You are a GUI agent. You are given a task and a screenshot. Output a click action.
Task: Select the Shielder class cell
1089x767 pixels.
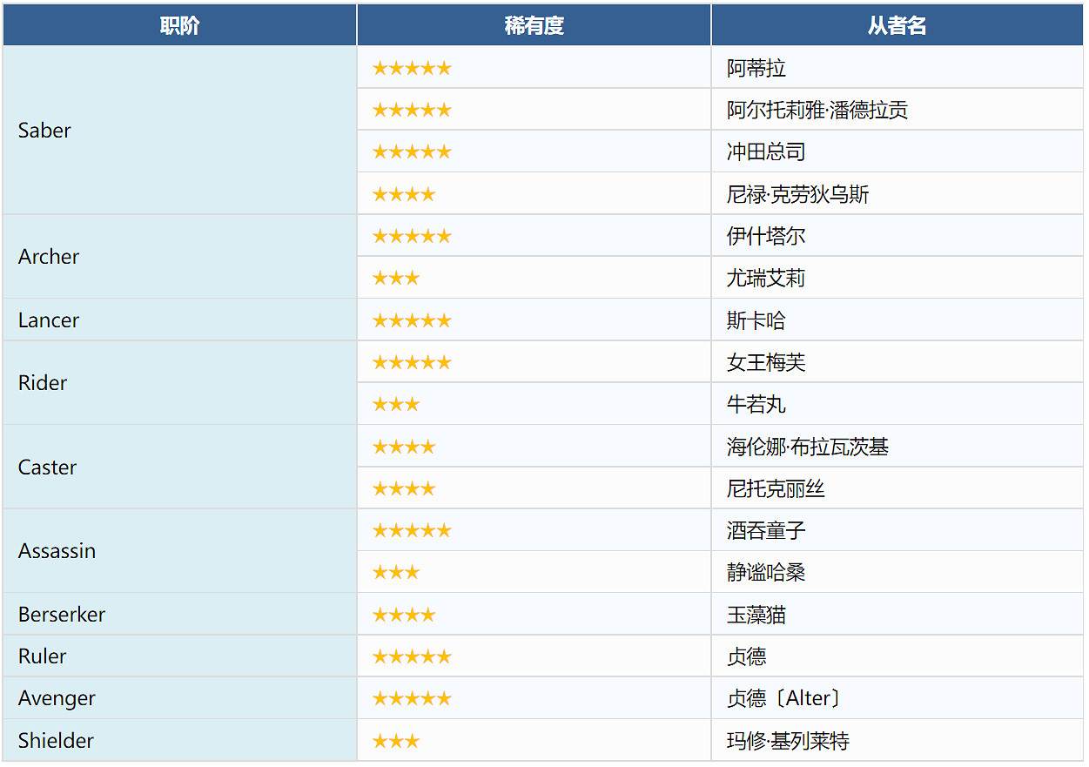(56, 741)
